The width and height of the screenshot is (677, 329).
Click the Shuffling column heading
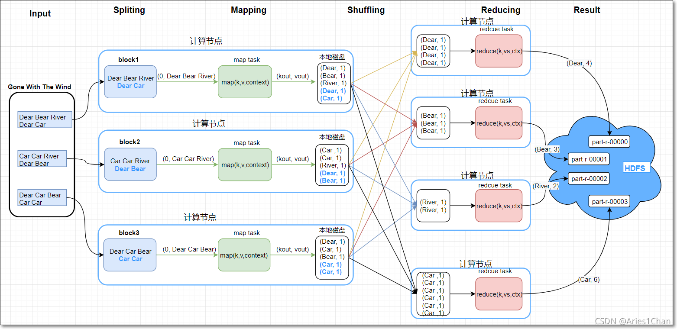point(366,10)
